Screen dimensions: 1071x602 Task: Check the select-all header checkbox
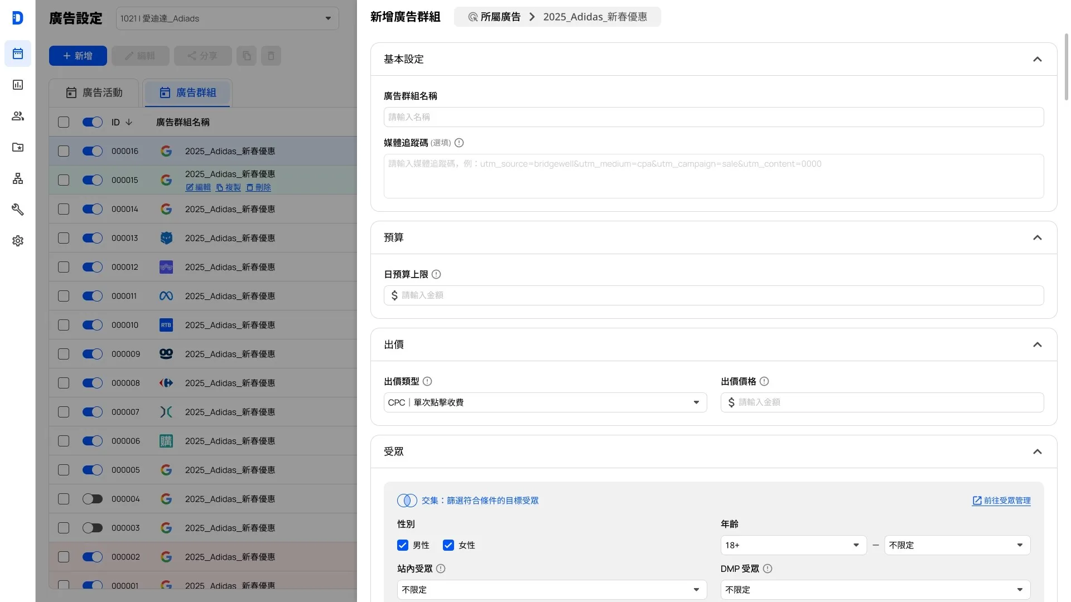(x=64, y=122)
